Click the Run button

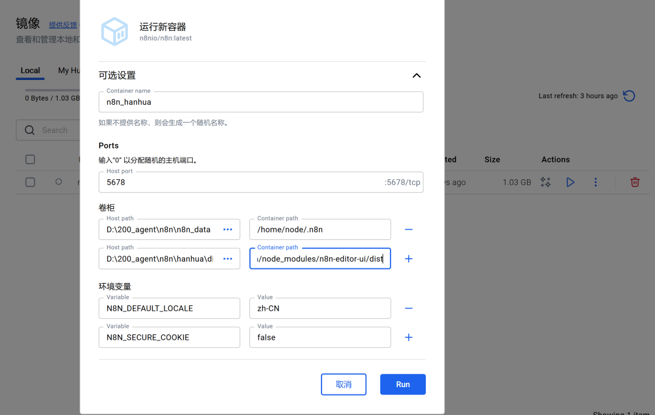pos(403,384)
